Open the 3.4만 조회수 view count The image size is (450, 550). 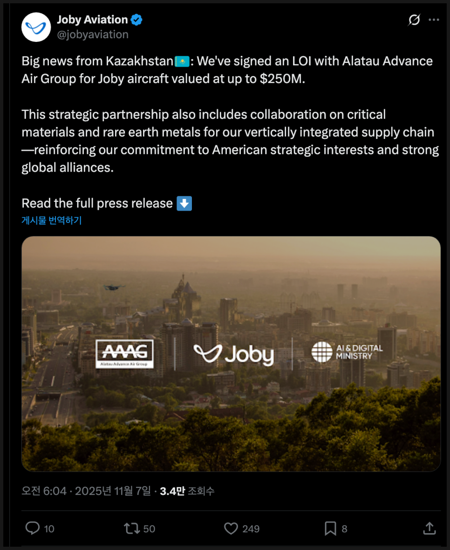tap(187, 491)
